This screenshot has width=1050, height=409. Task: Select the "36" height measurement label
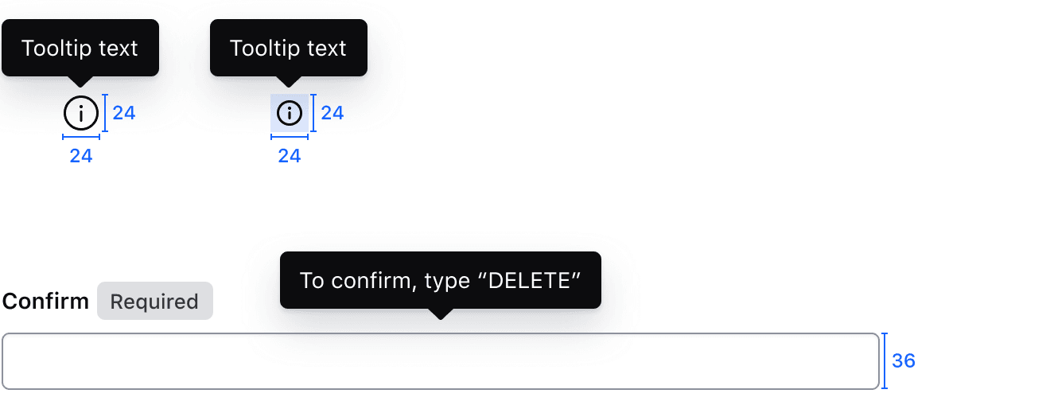pyautogui.click(x=904, y=361)
